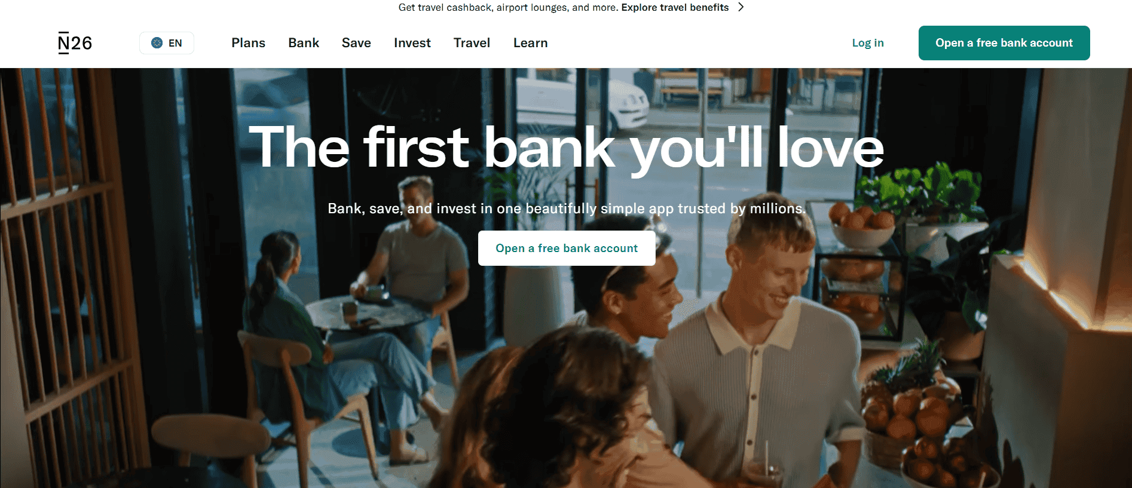Click the Get travel cashback banner text
This screenshot has width=1132, height=488.
(x=508, y=7)
